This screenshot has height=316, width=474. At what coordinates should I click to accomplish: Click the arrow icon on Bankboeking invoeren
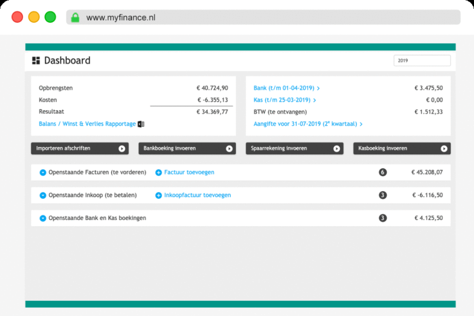coord(228,148)
